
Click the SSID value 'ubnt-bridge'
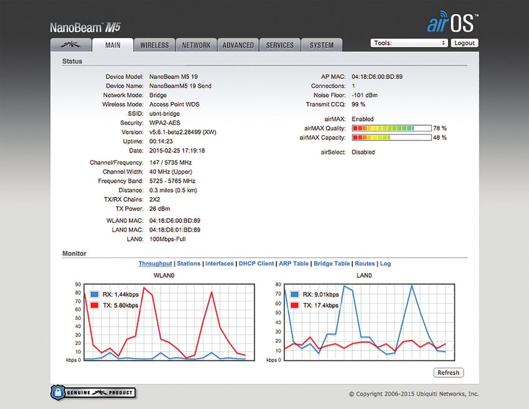[165, 113]
